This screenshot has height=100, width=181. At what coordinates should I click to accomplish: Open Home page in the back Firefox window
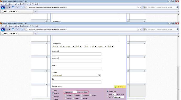click(22, 7)
